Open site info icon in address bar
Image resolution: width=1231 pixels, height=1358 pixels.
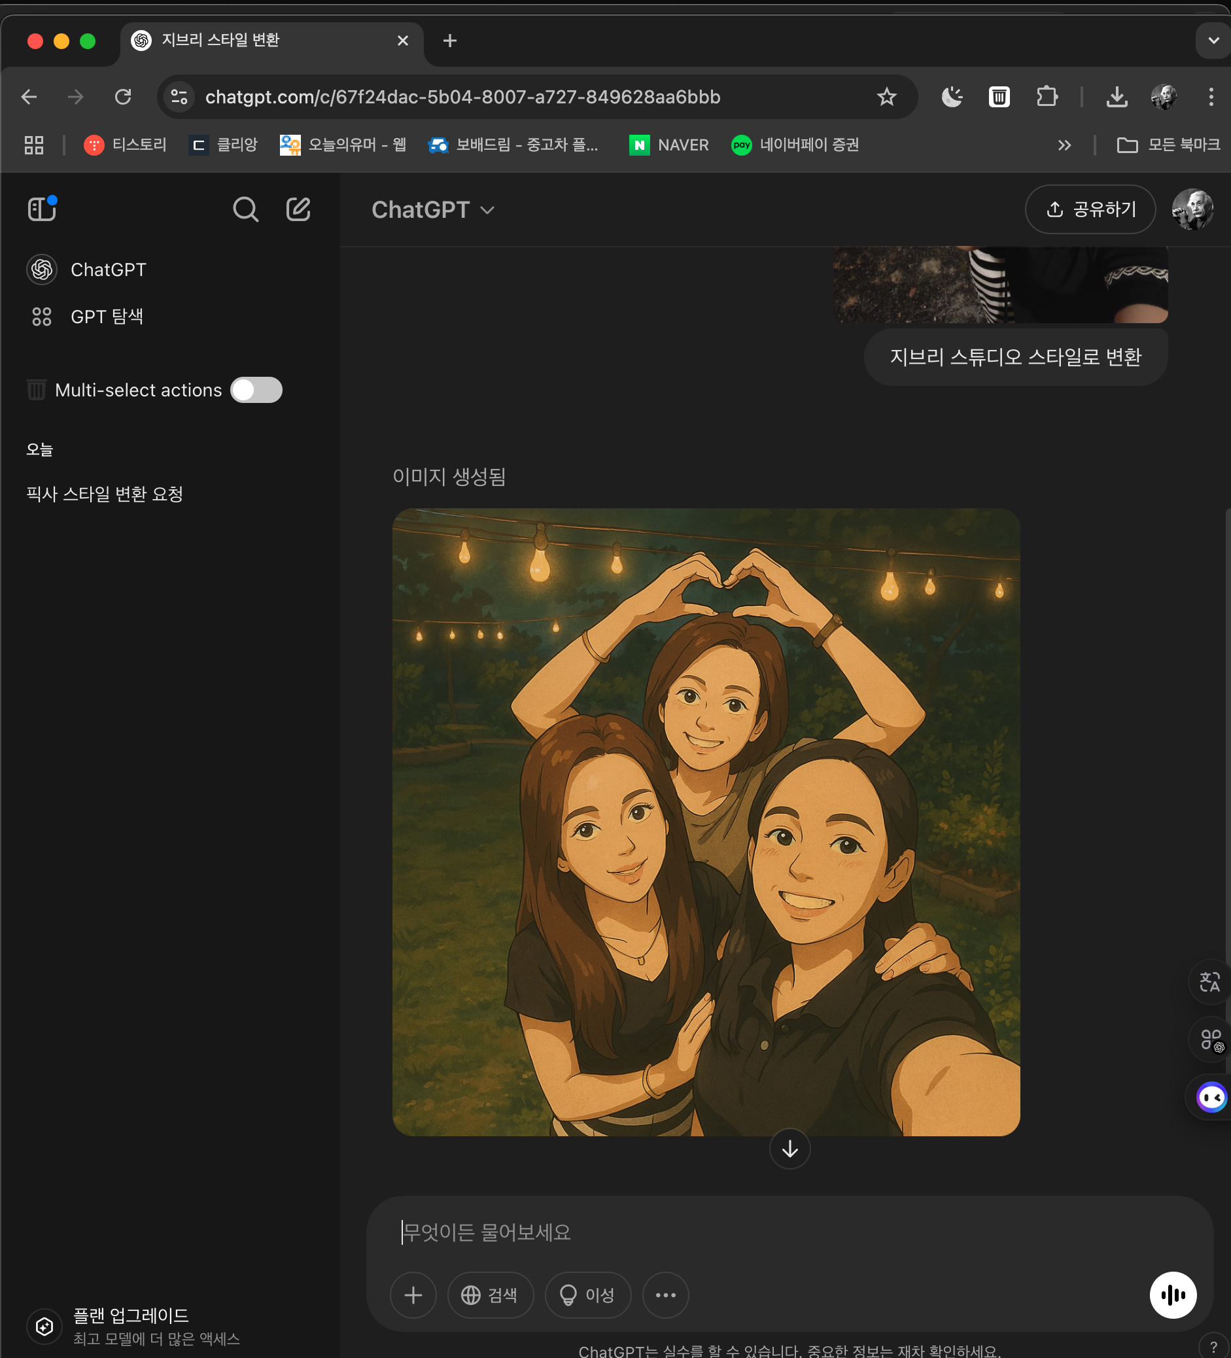click(x=179, y=97)
